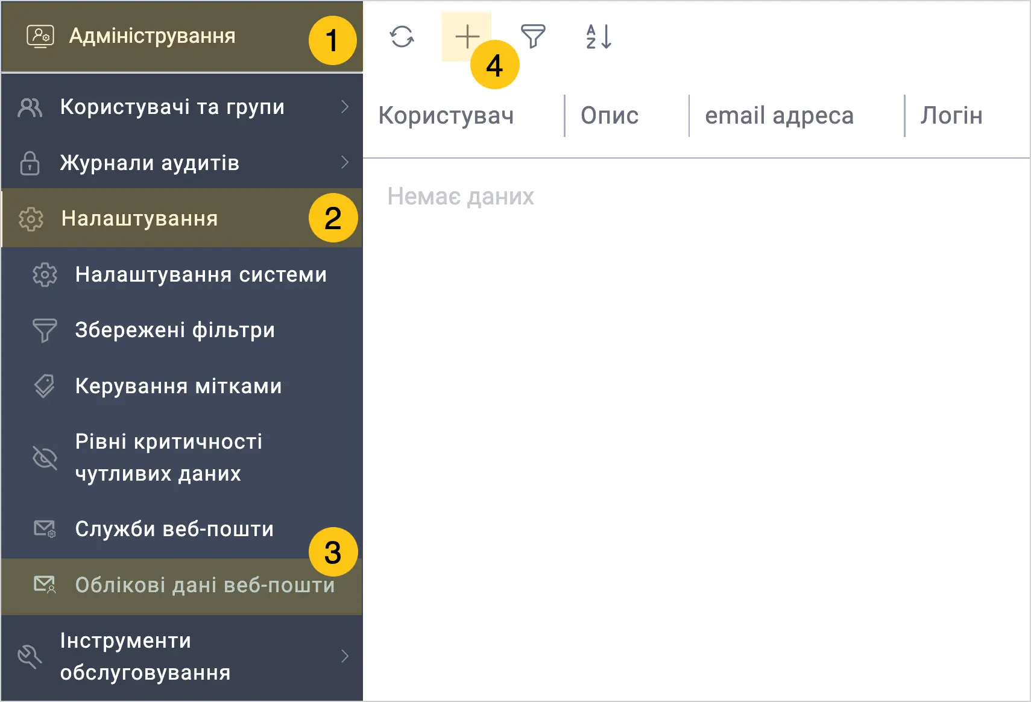Click the crossed-eye icon for sensitive data levels

pyautogui.click(x=45, y=458)
